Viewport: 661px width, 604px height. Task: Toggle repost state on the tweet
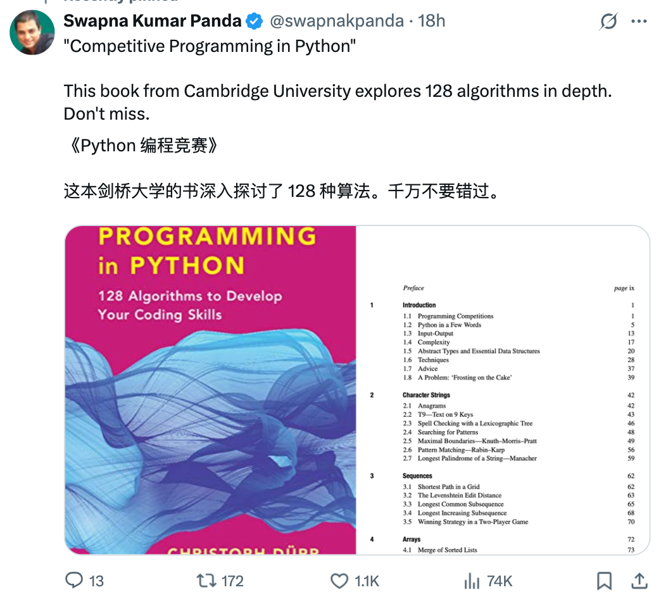click(205, 580)
